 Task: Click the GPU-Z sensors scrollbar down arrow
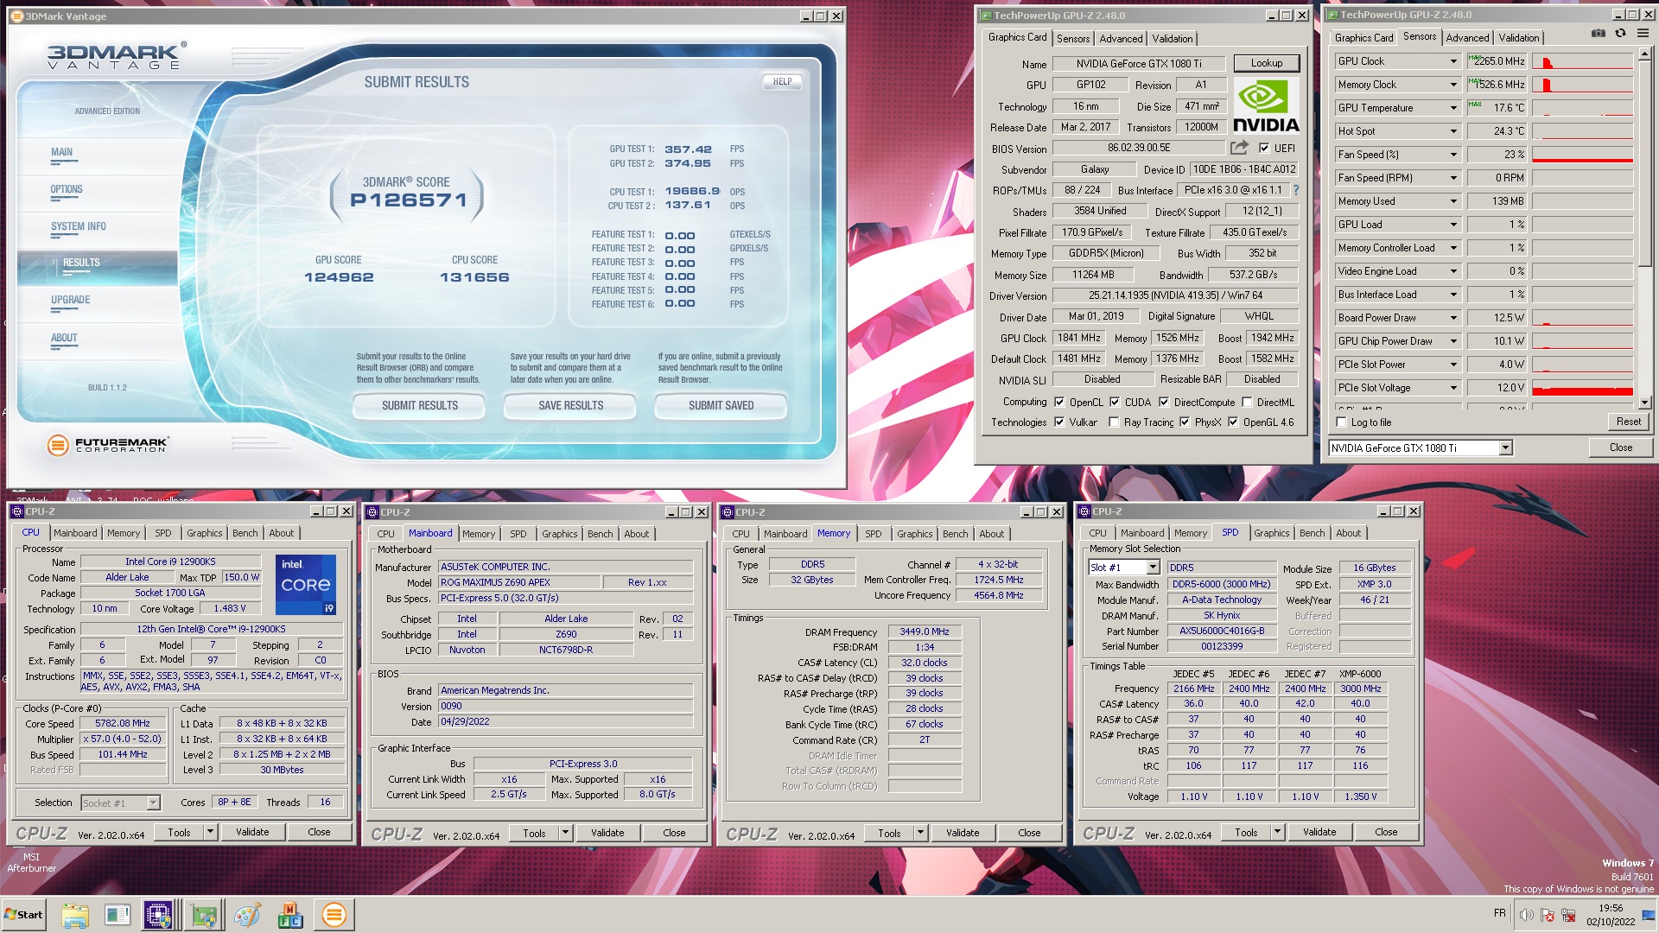point(1645,403)
